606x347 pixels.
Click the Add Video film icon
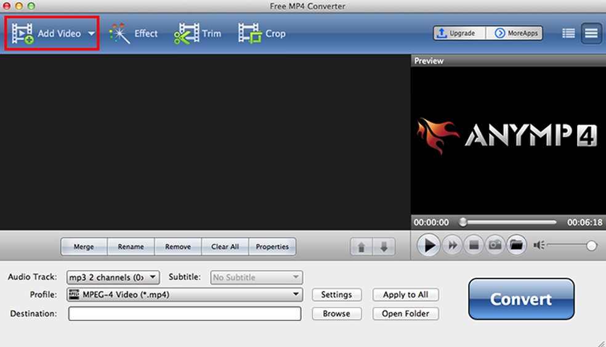pyautogui.click(x=22, y=33)
